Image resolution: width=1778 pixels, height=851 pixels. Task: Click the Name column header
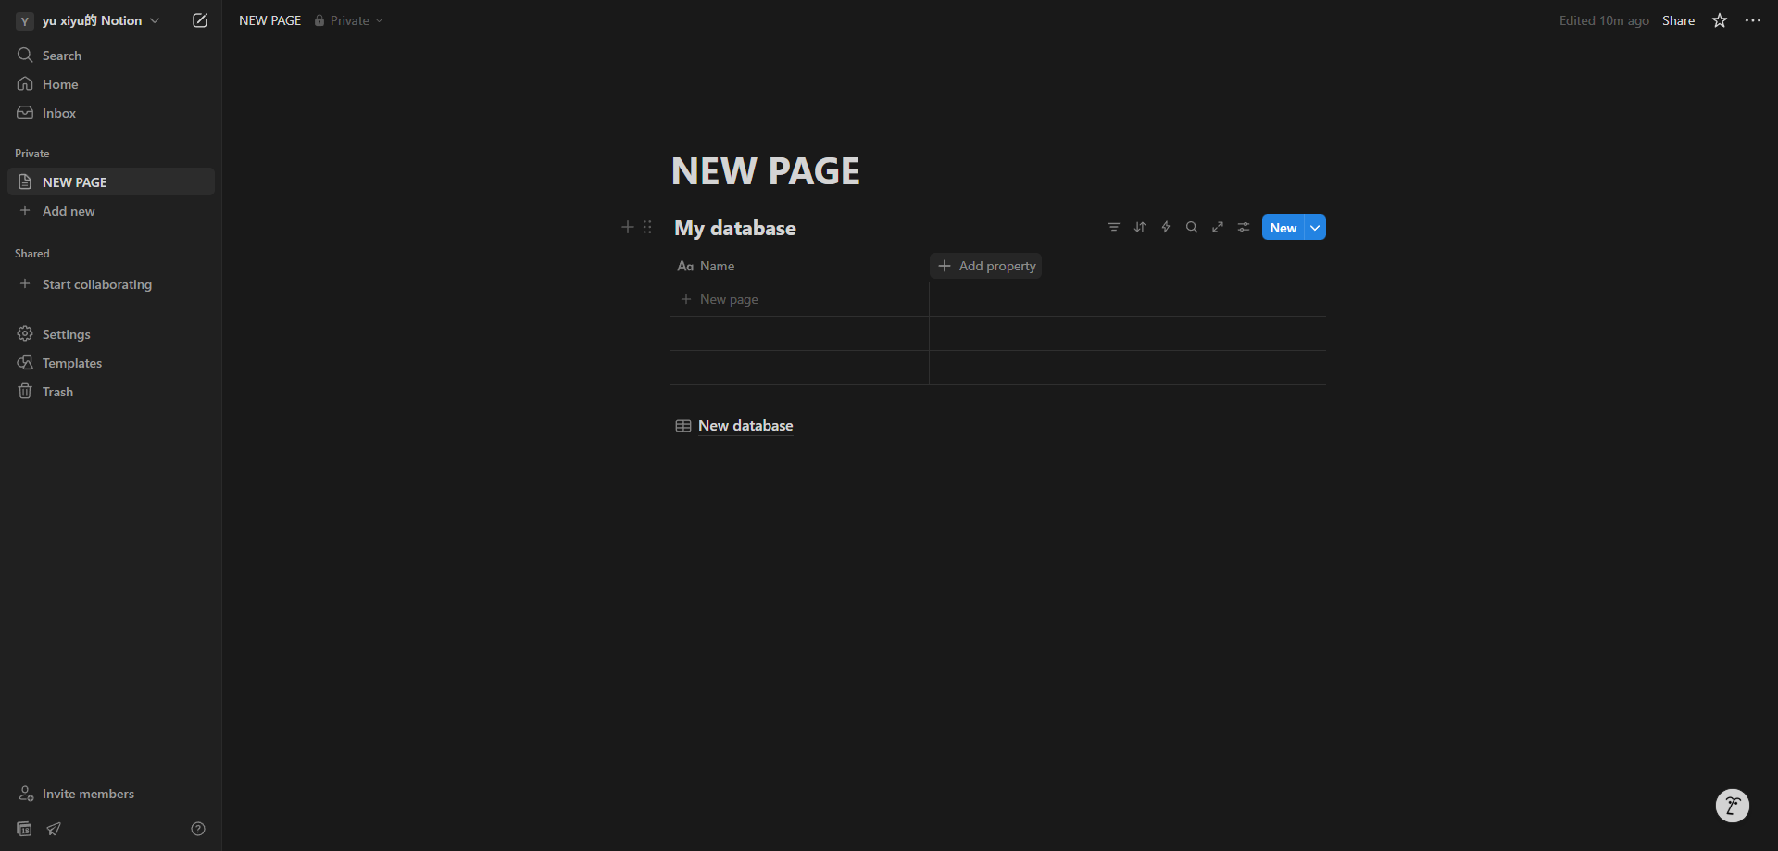799,266
